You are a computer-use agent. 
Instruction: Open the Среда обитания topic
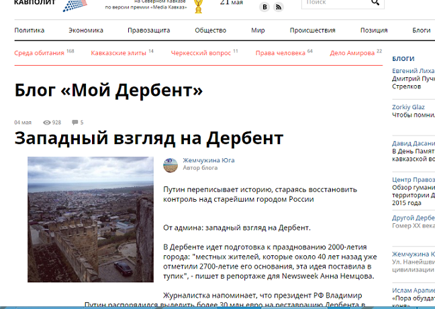[40, 53]
